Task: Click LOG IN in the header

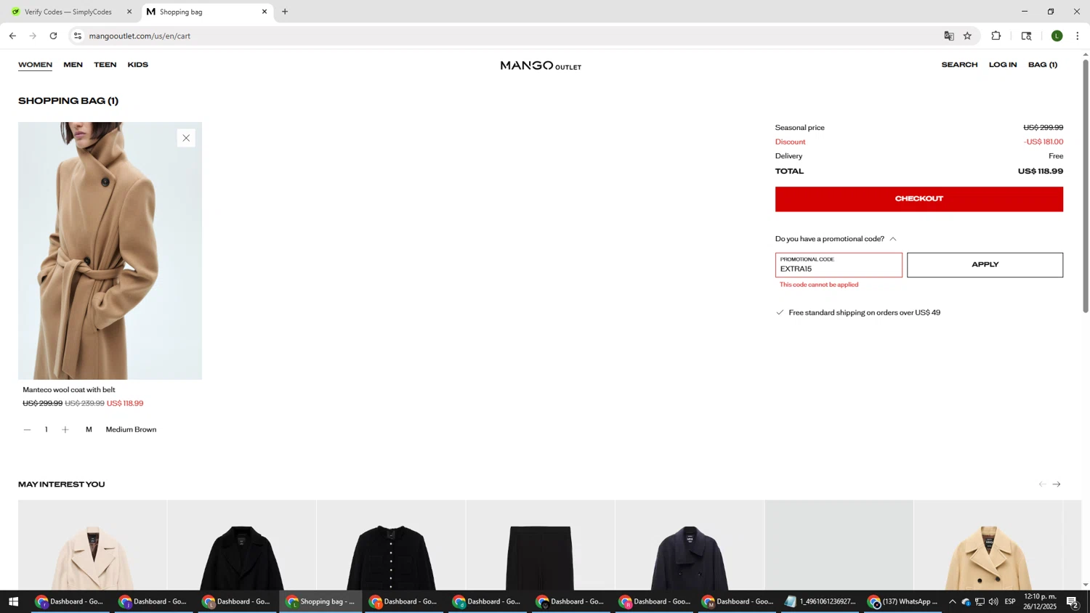Action: pos(1003,65)
